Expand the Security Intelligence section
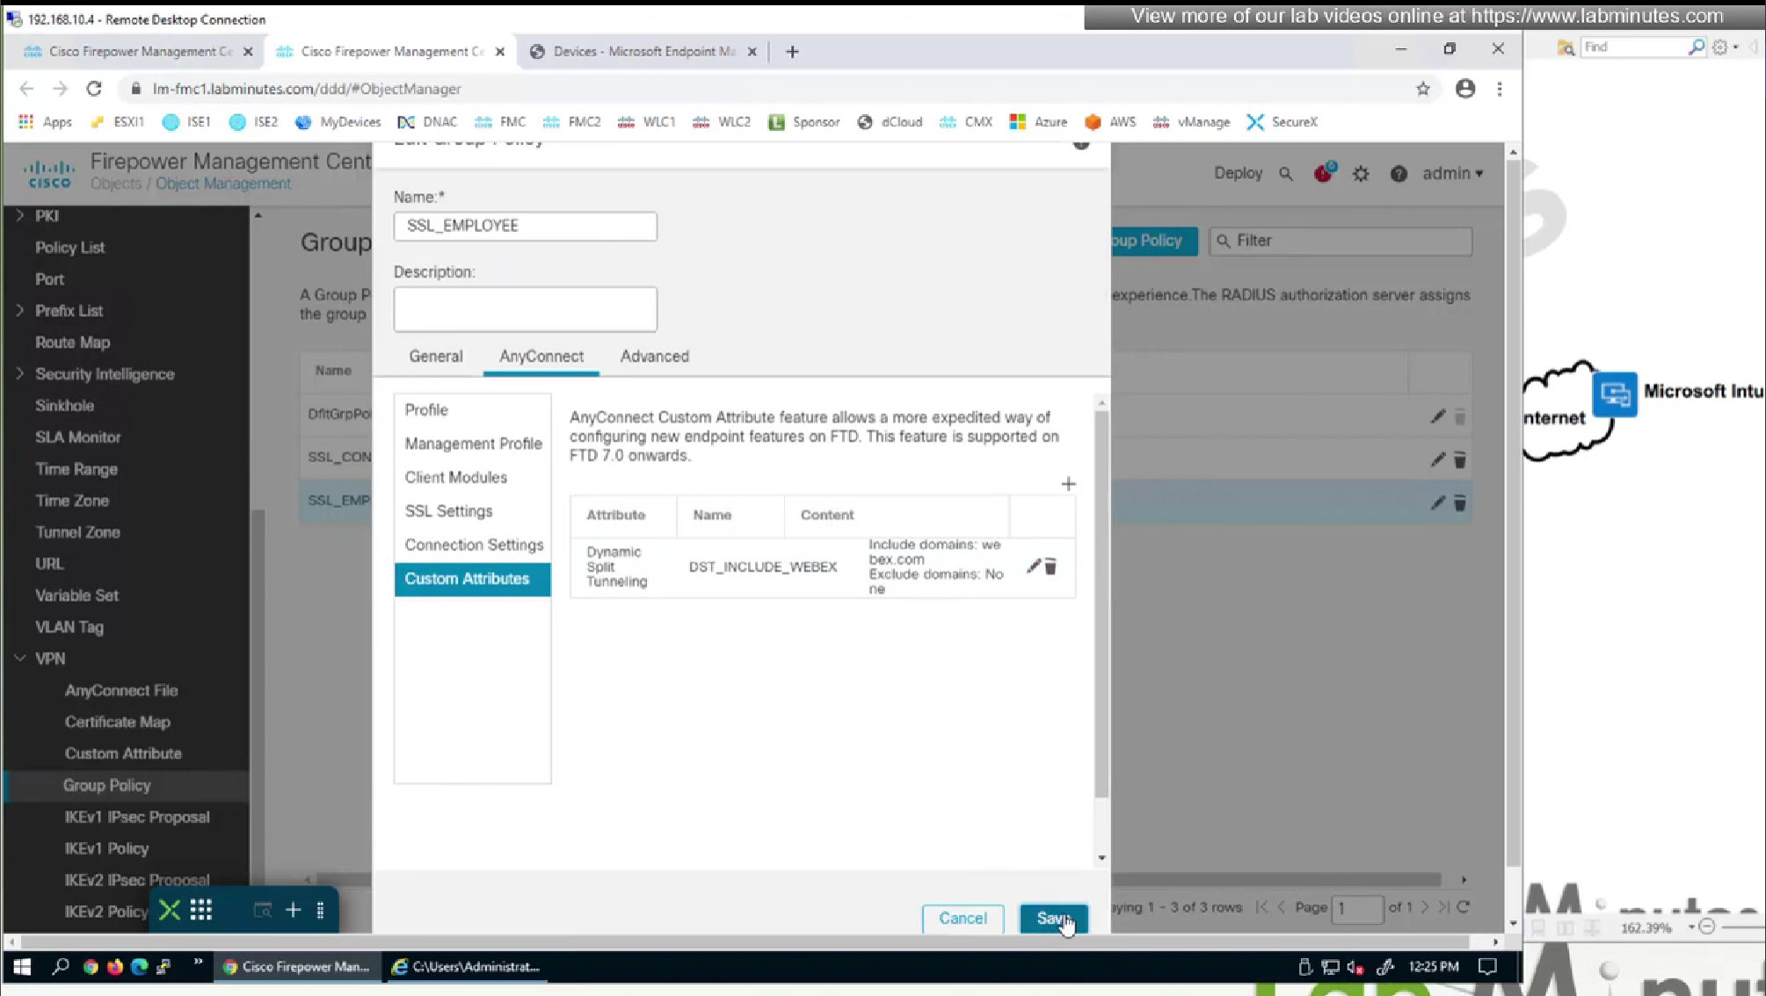1766x996 pixels. [20, 374]
